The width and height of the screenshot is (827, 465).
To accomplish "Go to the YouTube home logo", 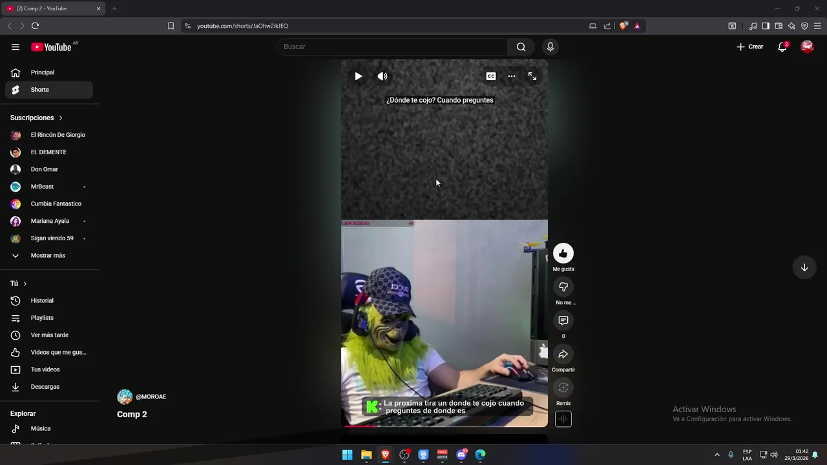I will (51, 46).
